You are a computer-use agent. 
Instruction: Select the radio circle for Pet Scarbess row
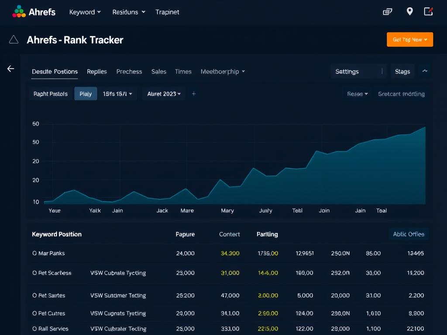pos(34,273)
